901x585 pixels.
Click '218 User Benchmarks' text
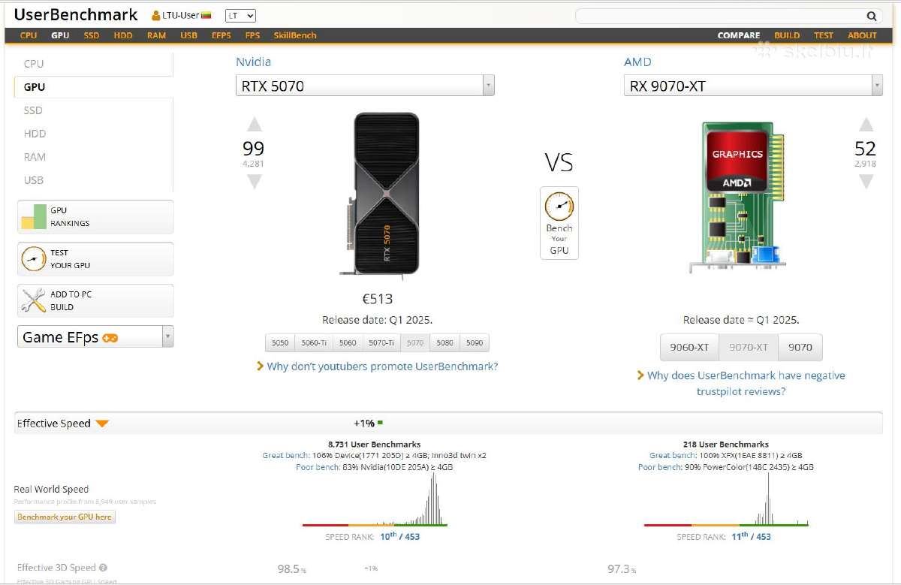point(726,445)
